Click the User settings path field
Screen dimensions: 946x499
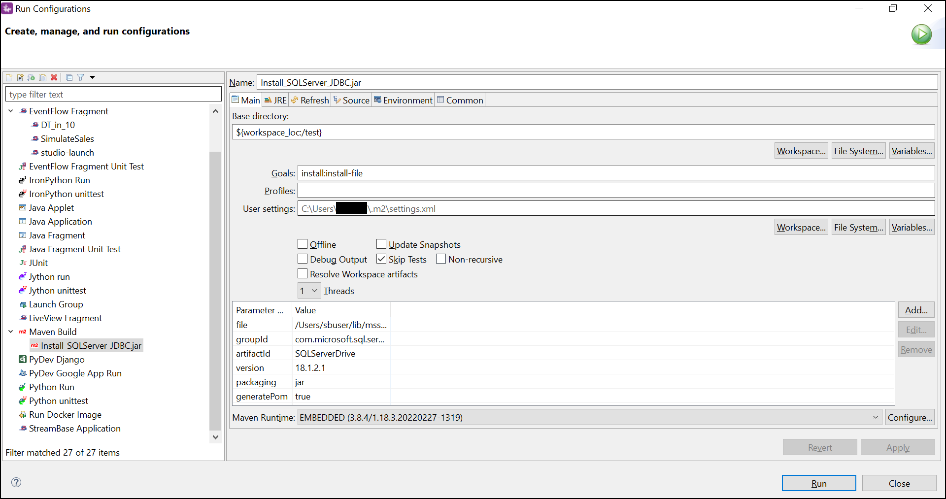pos(616,208)
